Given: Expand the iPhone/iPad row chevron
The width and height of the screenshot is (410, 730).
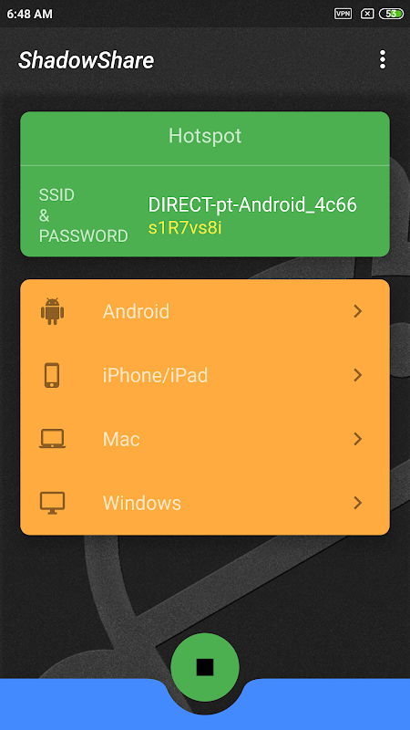Looking at the screenshot, I should point(357,375).
